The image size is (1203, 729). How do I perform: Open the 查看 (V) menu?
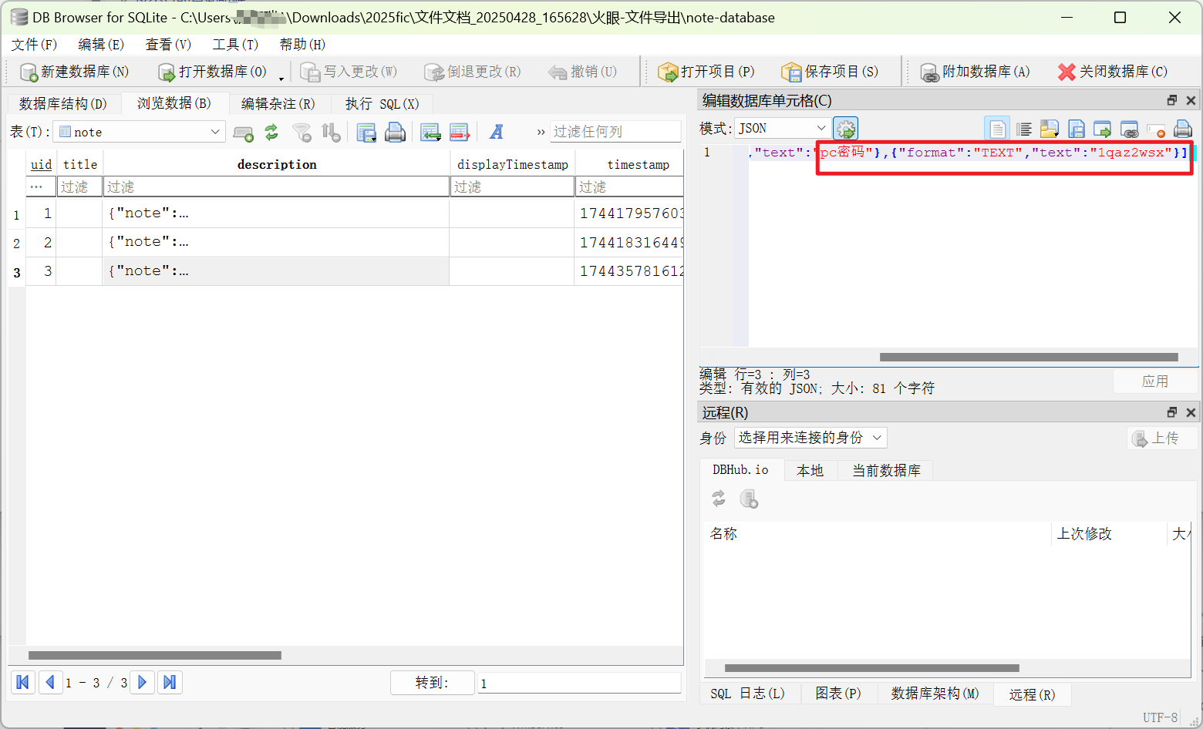pos(168,45)
